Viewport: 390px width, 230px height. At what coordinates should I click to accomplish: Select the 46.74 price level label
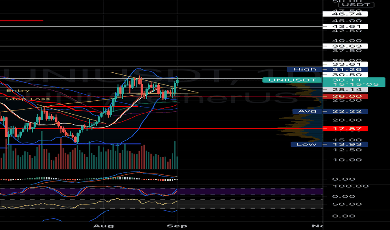click(x=345, y=14)
